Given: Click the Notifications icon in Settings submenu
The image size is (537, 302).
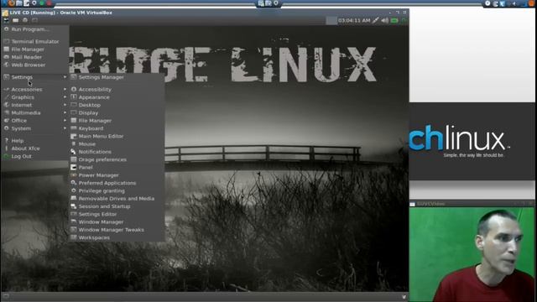Looking at the screenshot, I should click(x=74, y=152).
